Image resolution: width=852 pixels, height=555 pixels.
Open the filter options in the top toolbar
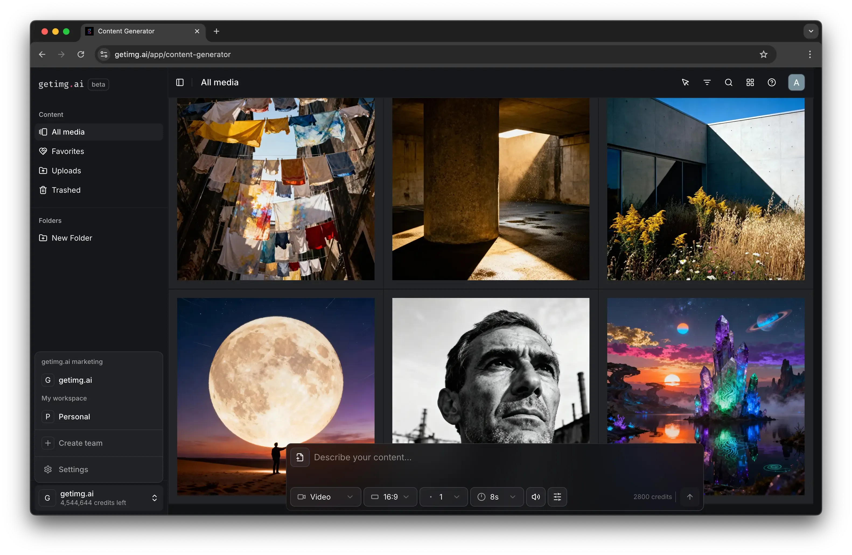707,82
